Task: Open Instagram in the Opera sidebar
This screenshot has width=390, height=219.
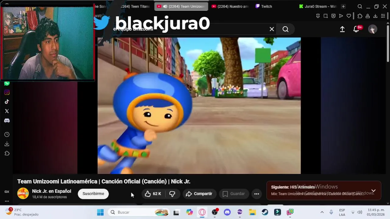Action: point(7,92)
